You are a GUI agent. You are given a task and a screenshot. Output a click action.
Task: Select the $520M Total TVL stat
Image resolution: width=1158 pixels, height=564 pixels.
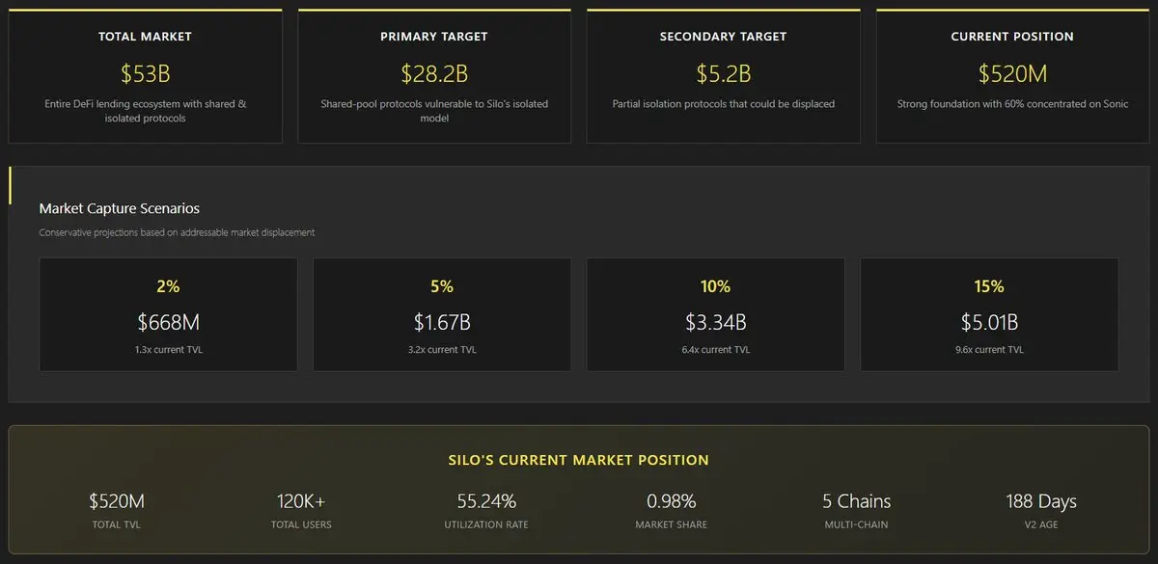coord(117,510)
